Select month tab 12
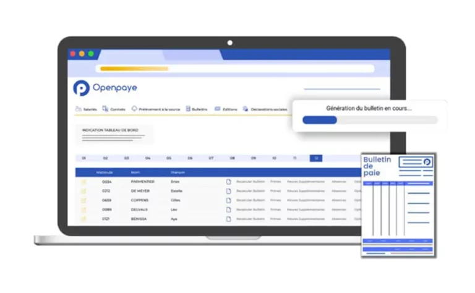Image resolution: width=475 pixels, height=293 pixels. 315,158
